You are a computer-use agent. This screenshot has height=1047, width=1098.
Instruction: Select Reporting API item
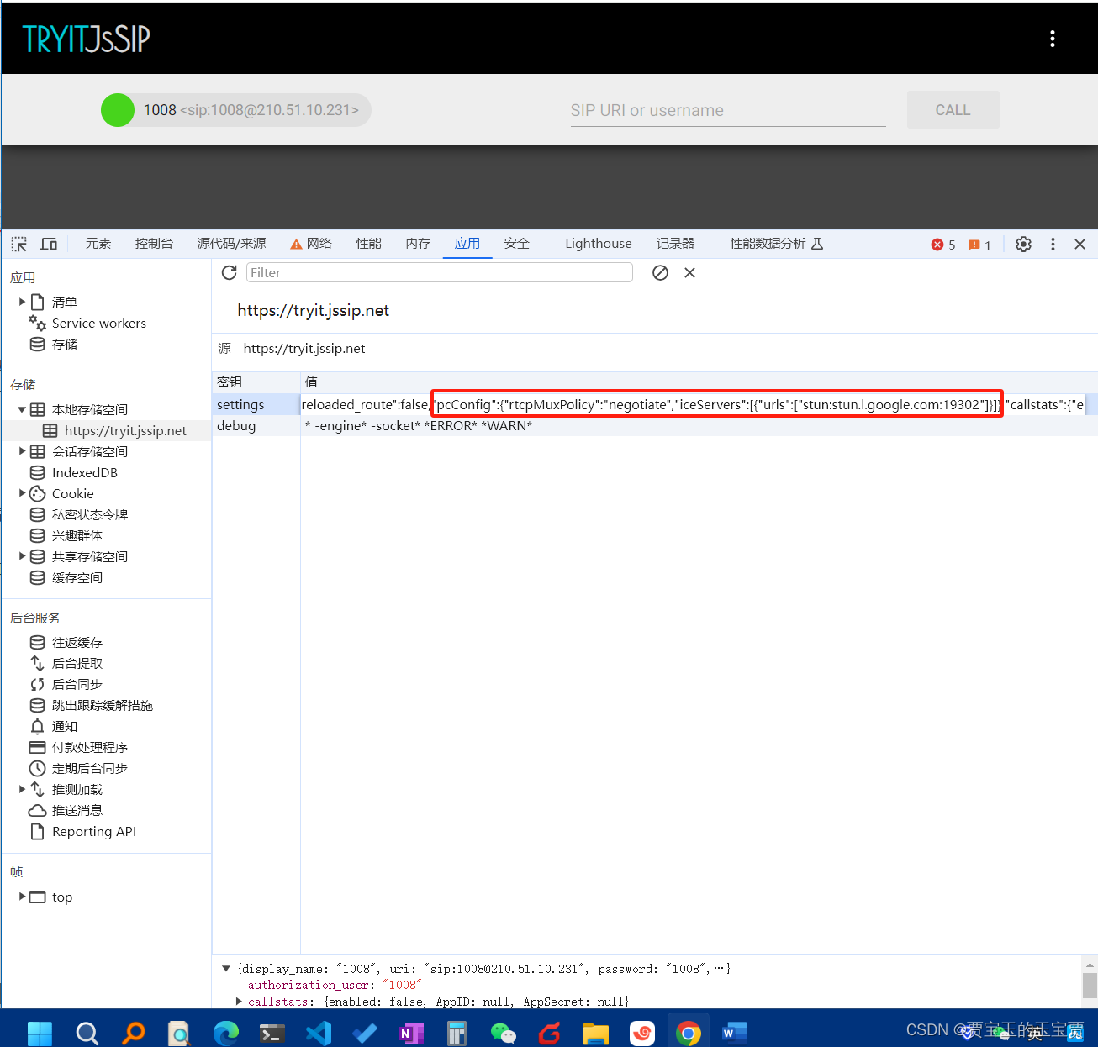93,831
